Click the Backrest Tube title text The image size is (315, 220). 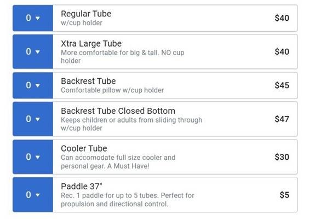click(88, 81)
